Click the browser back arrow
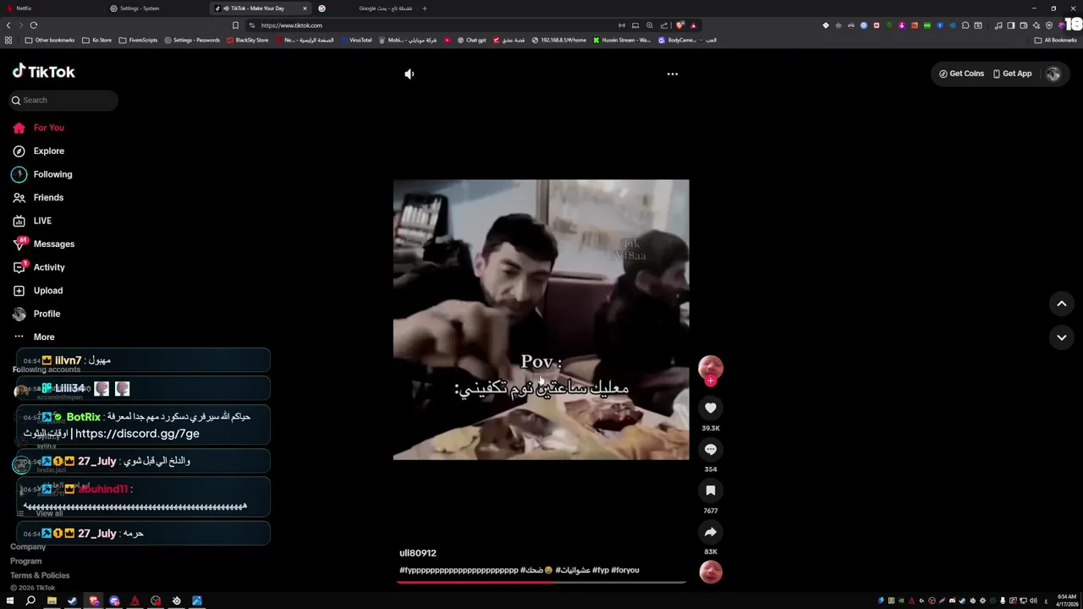The height and width of the screenshot is (609, 1083). [x=8, y=25]
